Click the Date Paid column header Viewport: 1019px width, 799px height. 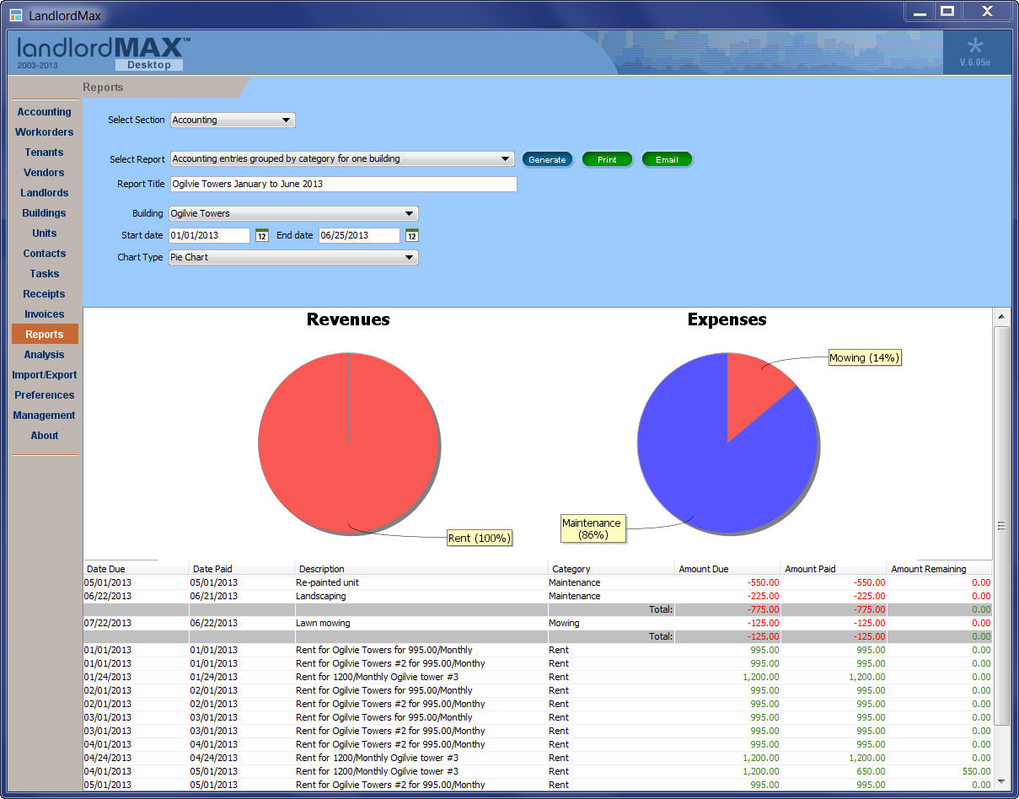tap(242, 569)
